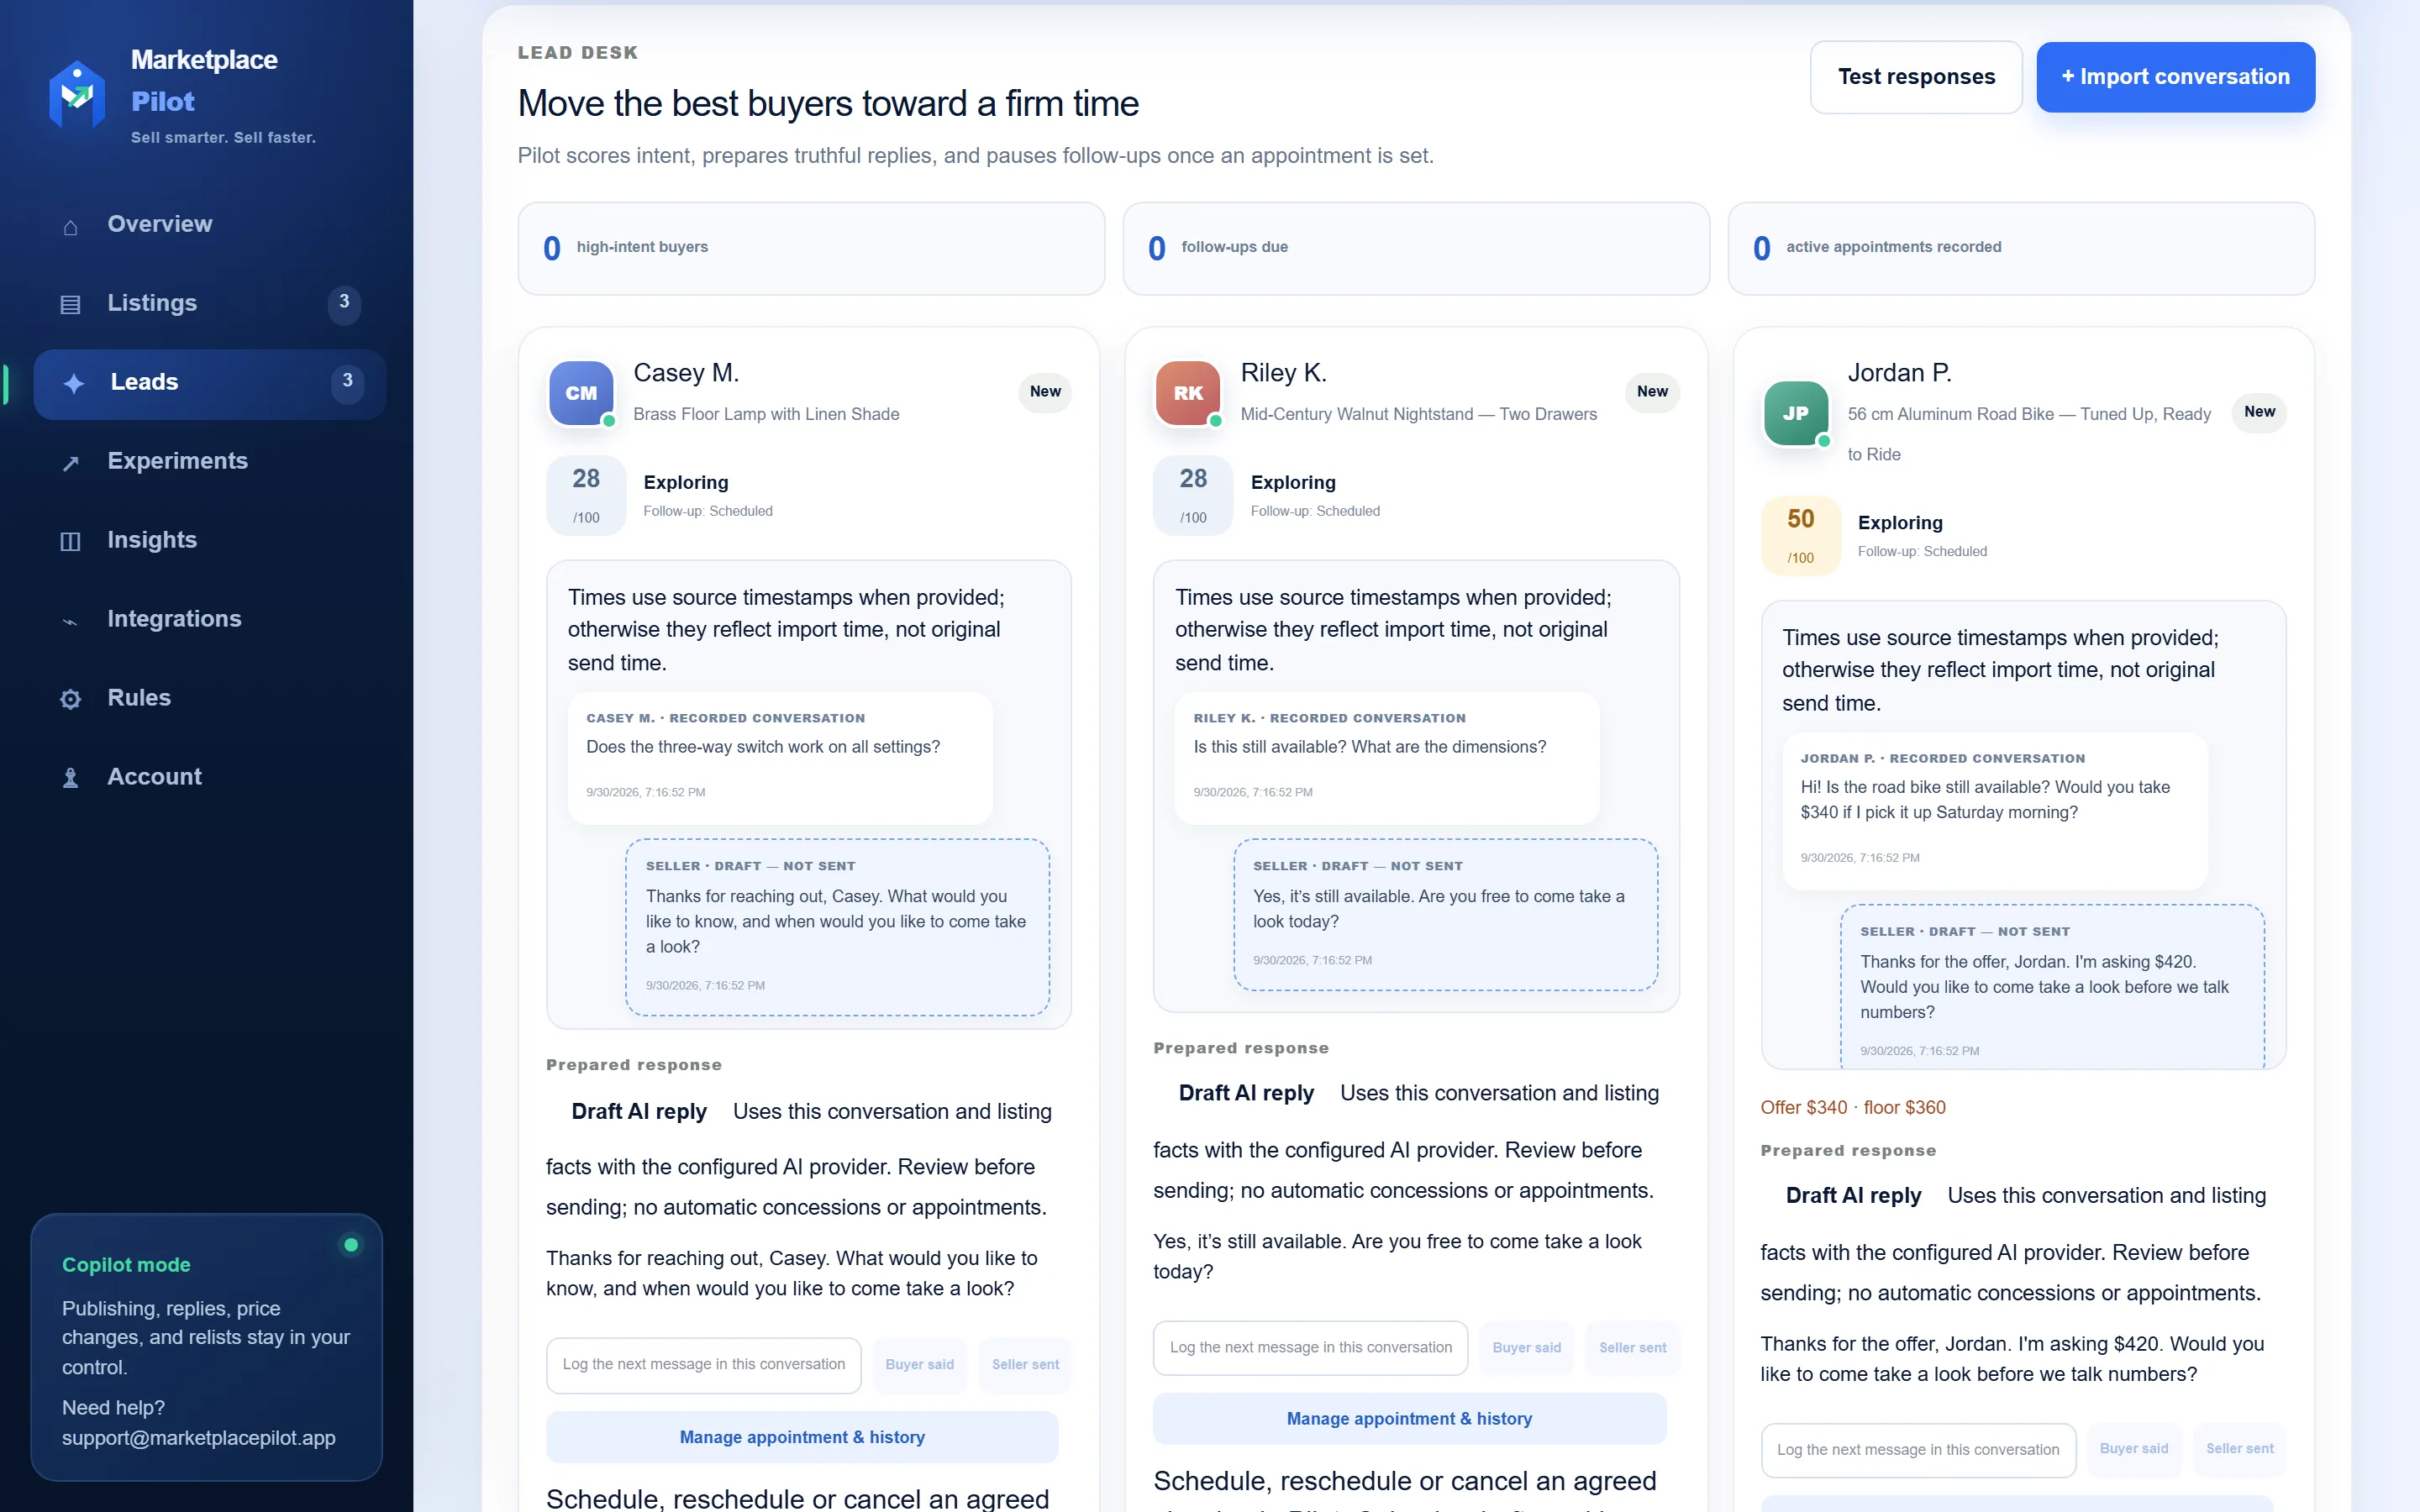Open Manage appointment & history for Riley
Image resolution: width=2420 pixels, height=1512 pixels.
(1409, 1419)
